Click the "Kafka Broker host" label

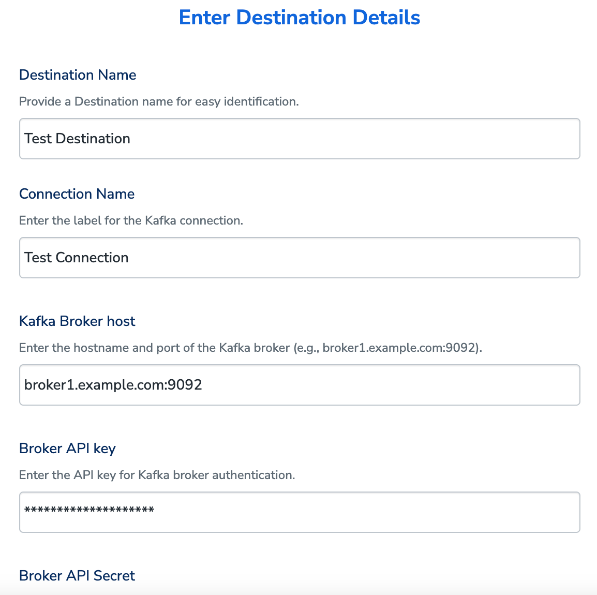pos(77,321)
